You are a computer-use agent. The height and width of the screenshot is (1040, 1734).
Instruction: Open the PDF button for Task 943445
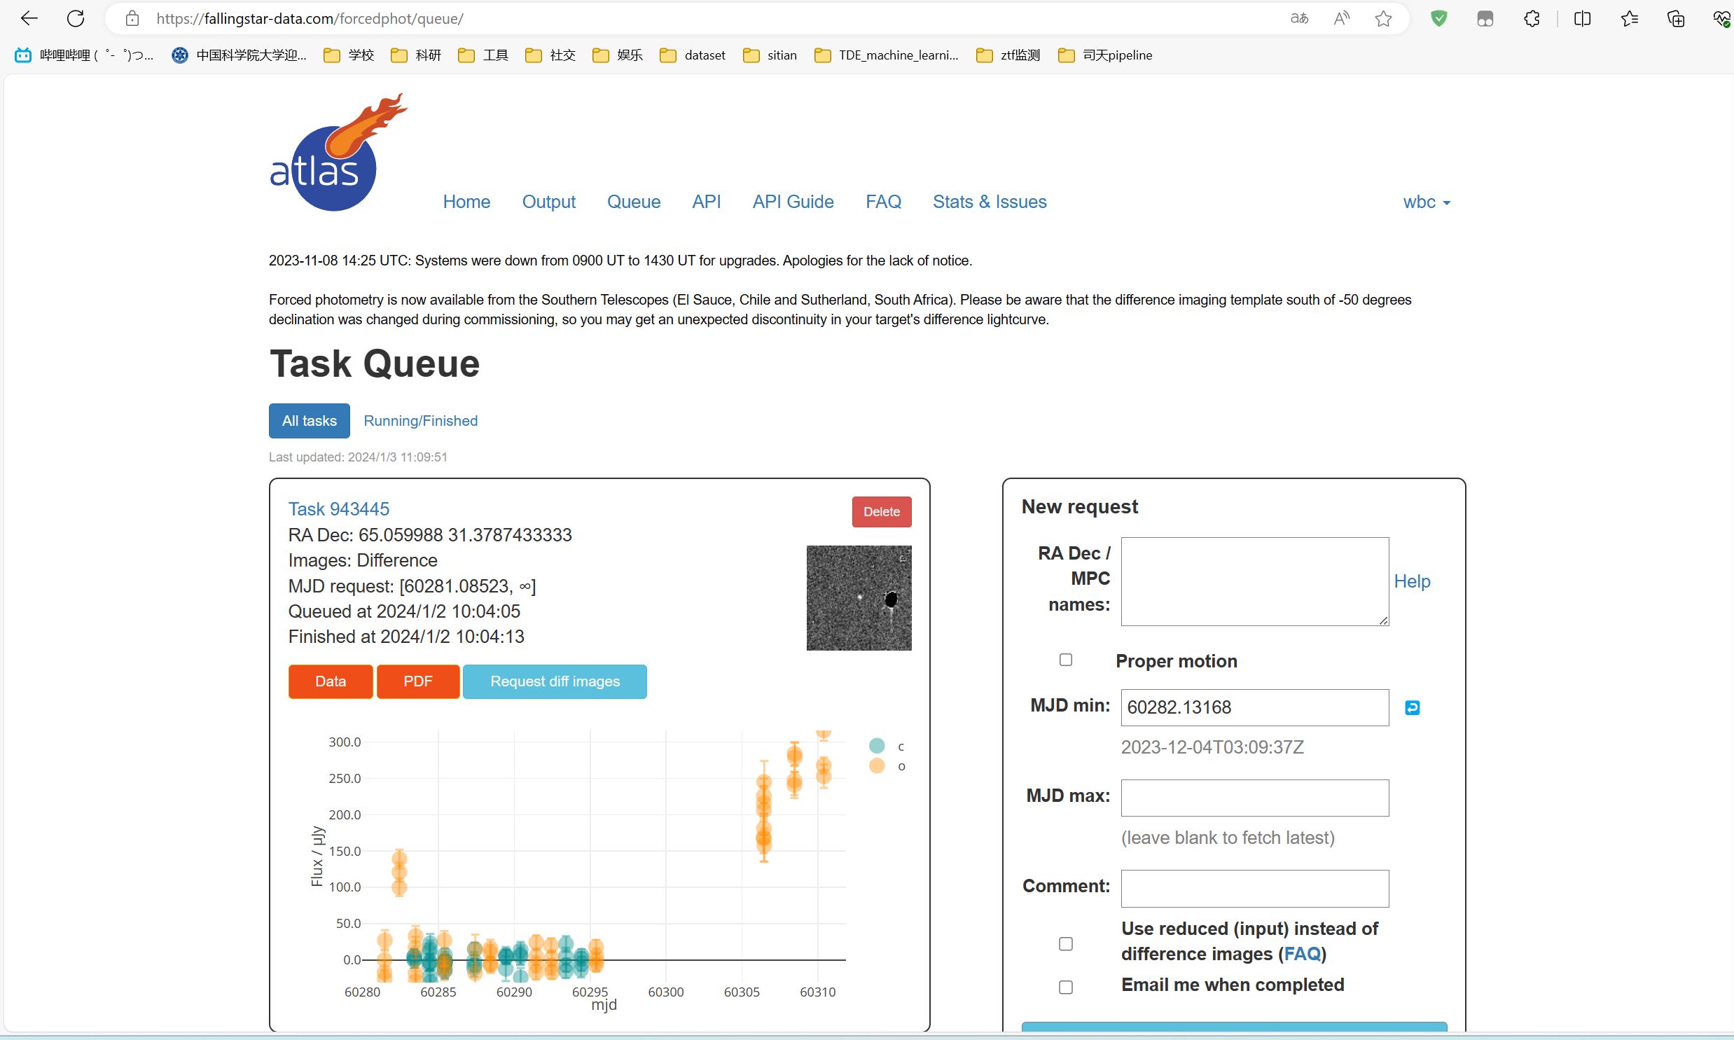417,681
